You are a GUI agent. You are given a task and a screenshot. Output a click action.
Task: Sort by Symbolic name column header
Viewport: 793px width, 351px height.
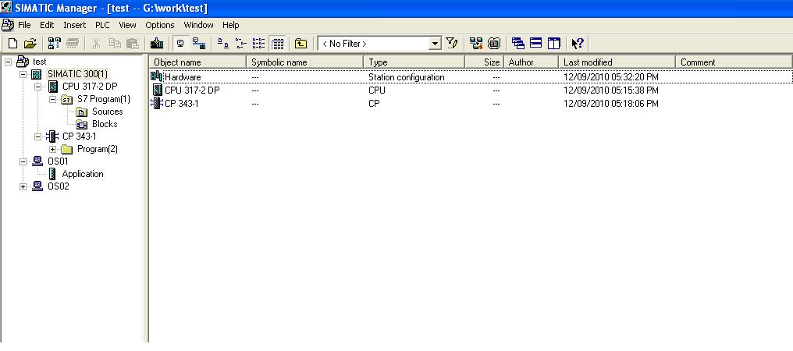(x=304, y=62)
